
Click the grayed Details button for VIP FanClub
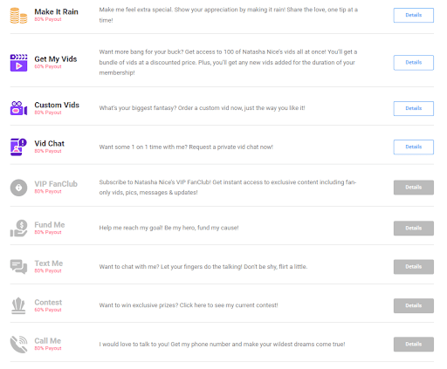click(414, 188)
